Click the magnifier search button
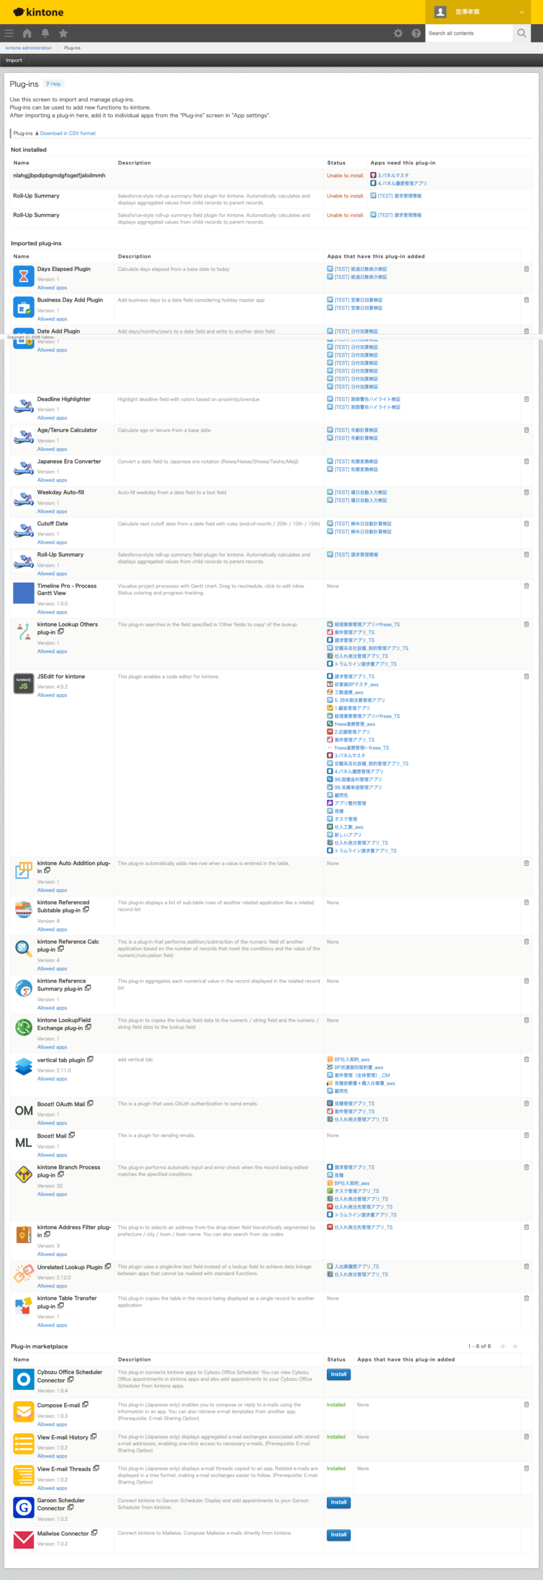The height and width of the screenshot is (1580, 543). pos(521,33)
